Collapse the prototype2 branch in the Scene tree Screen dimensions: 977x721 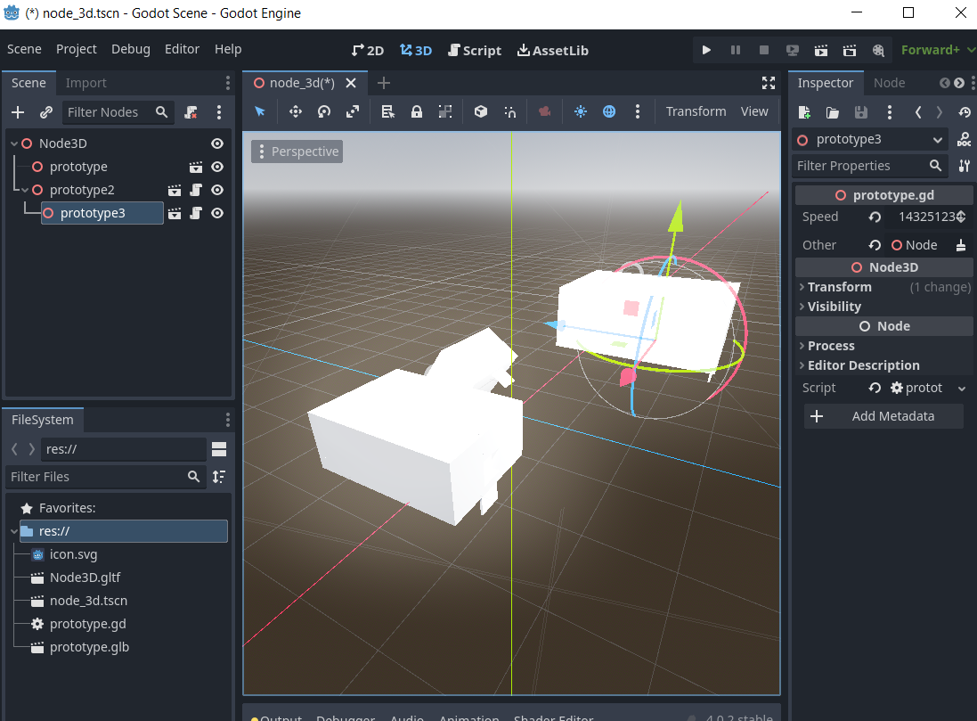pyautogui.click(x=25, y=190)
